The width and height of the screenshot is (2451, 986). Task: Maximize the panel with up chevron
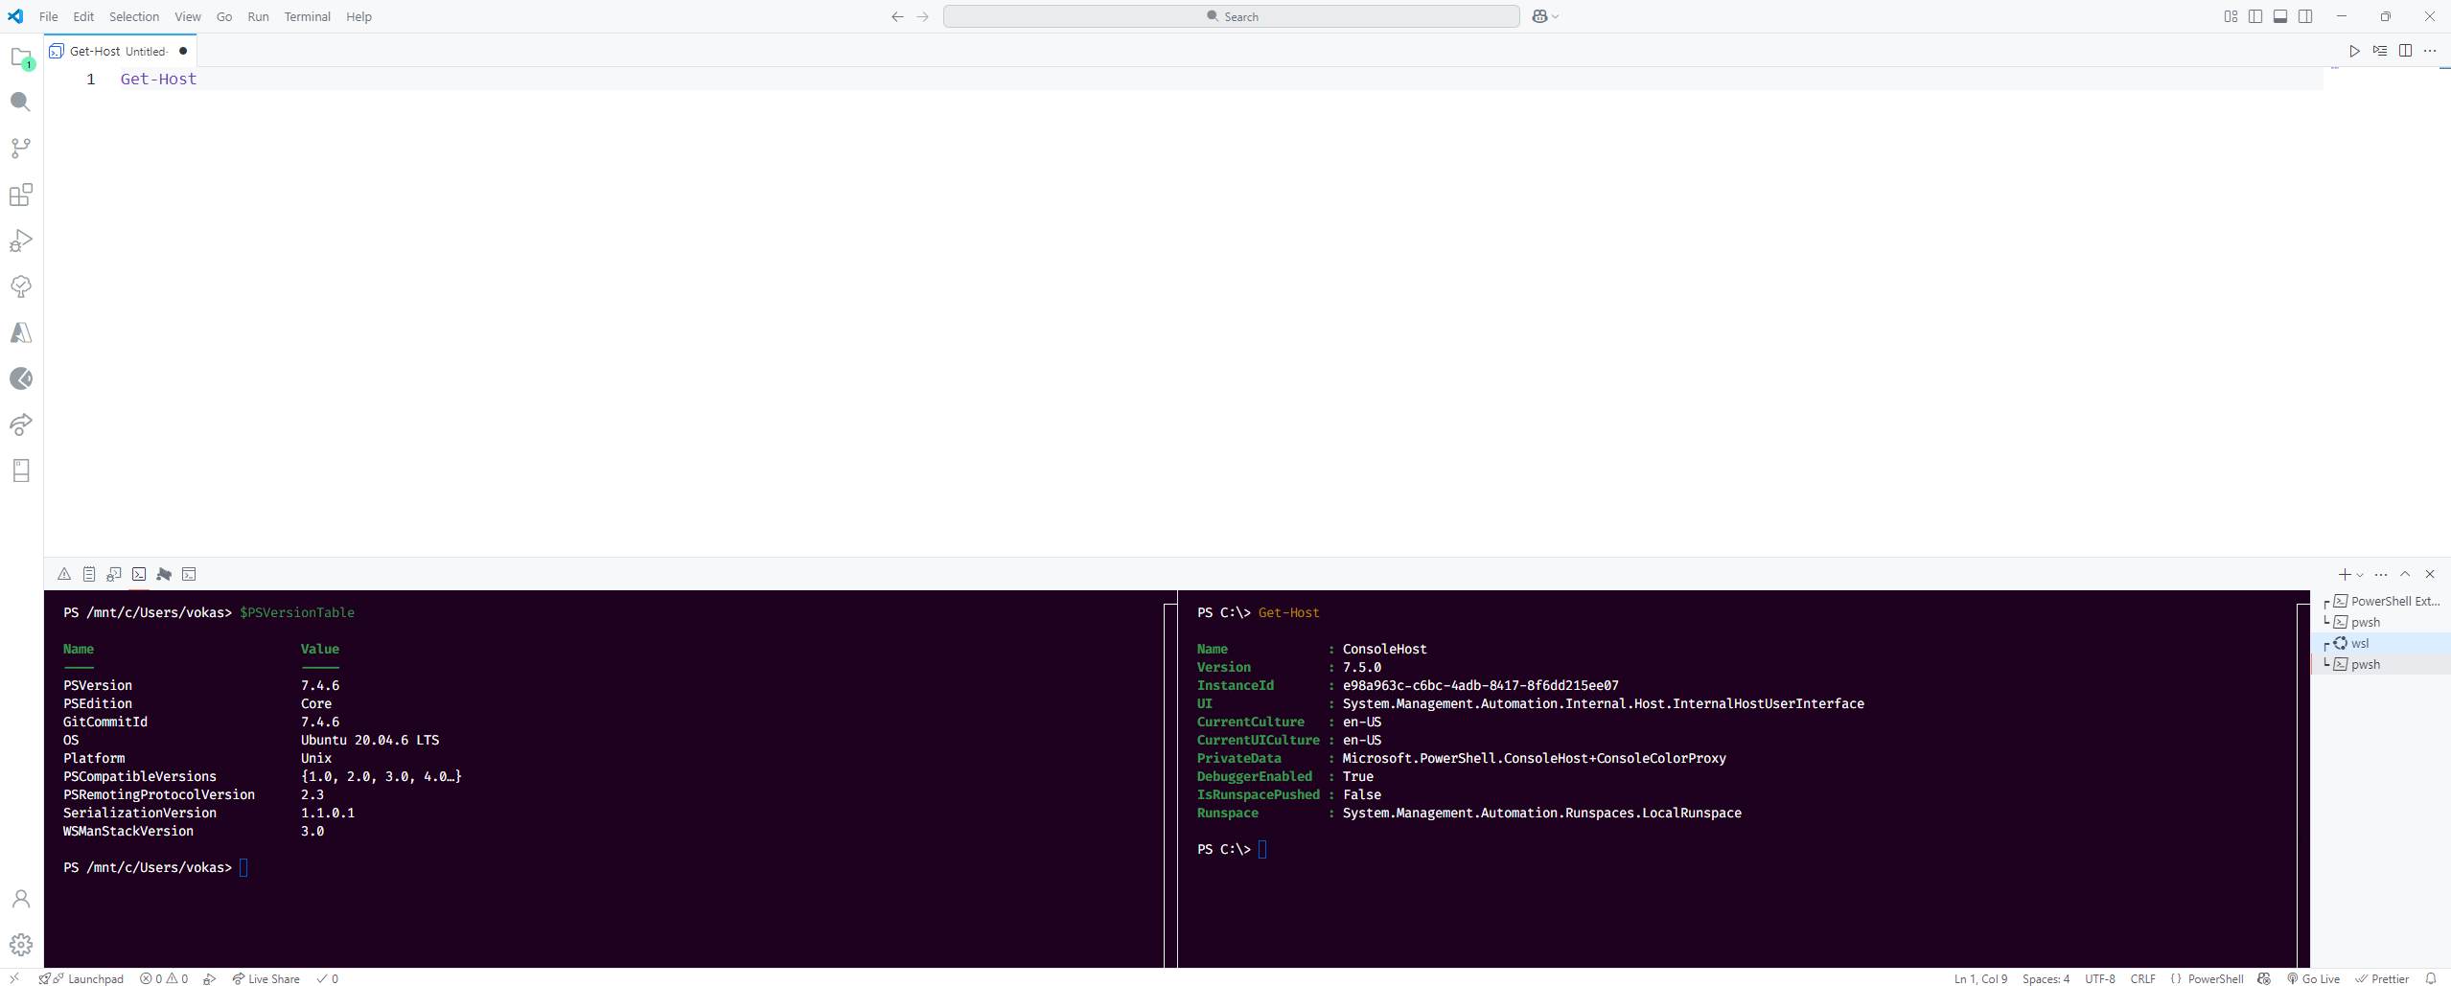(x=2405, y=574)
